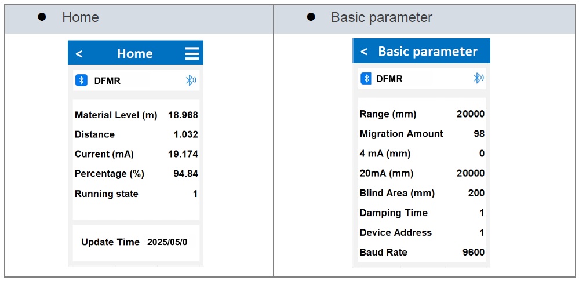Open the 20mA (mm) parameter setting

tap(421, 173)
